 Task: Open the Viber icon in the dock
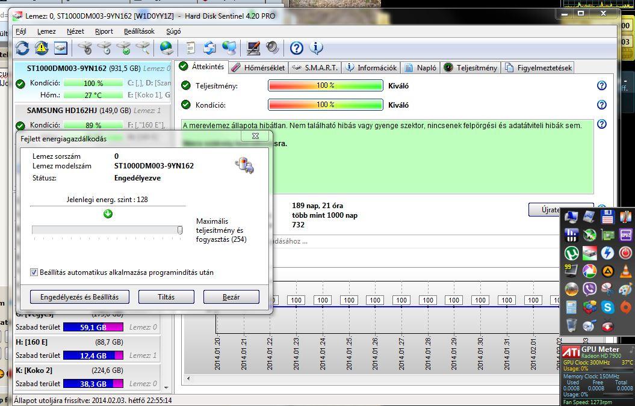click(x=589, y=289)
